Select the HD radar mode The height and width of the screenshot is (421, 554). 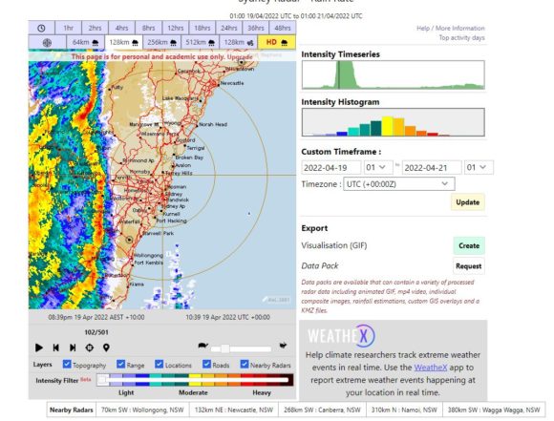[x=277, y=42]
